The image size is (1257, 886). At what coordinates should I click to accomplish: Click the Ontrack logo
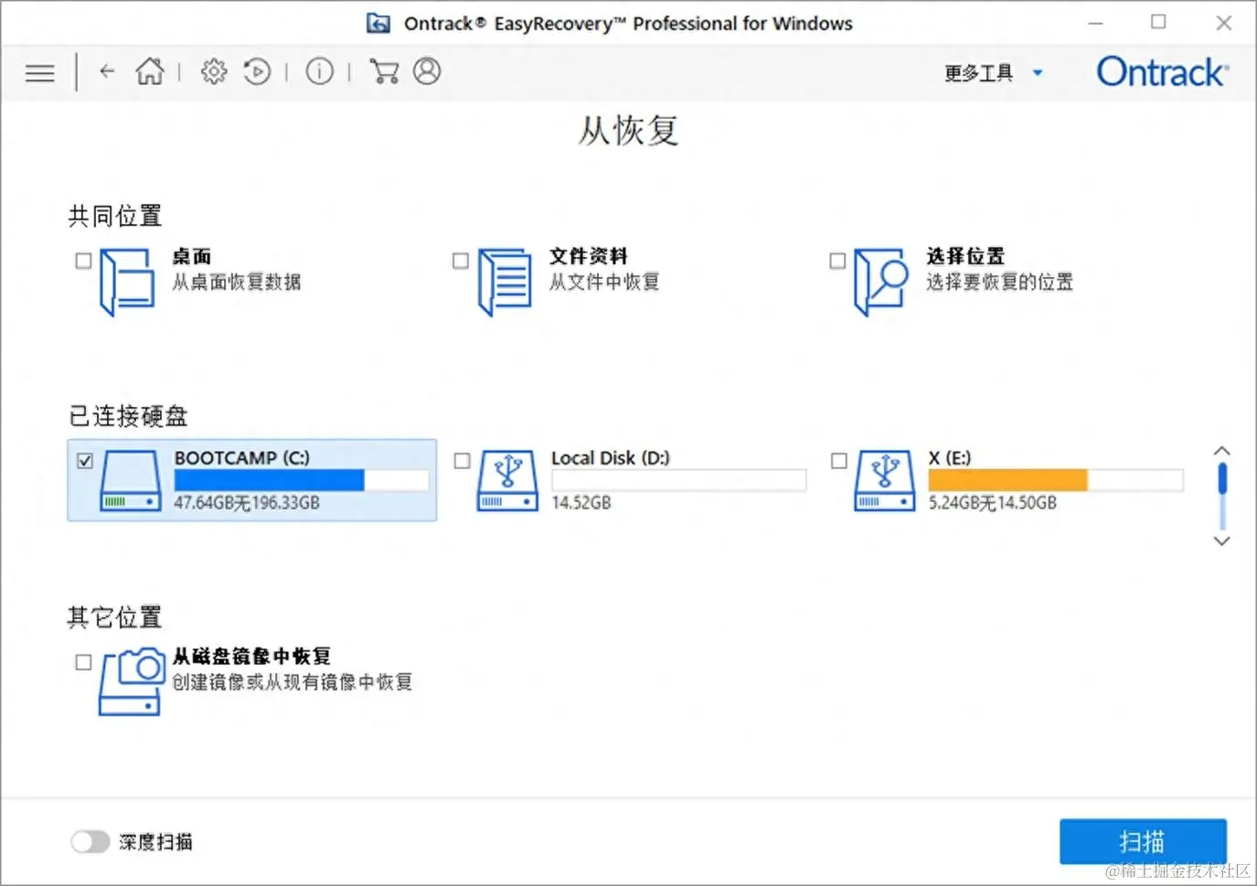[1163, 71]
